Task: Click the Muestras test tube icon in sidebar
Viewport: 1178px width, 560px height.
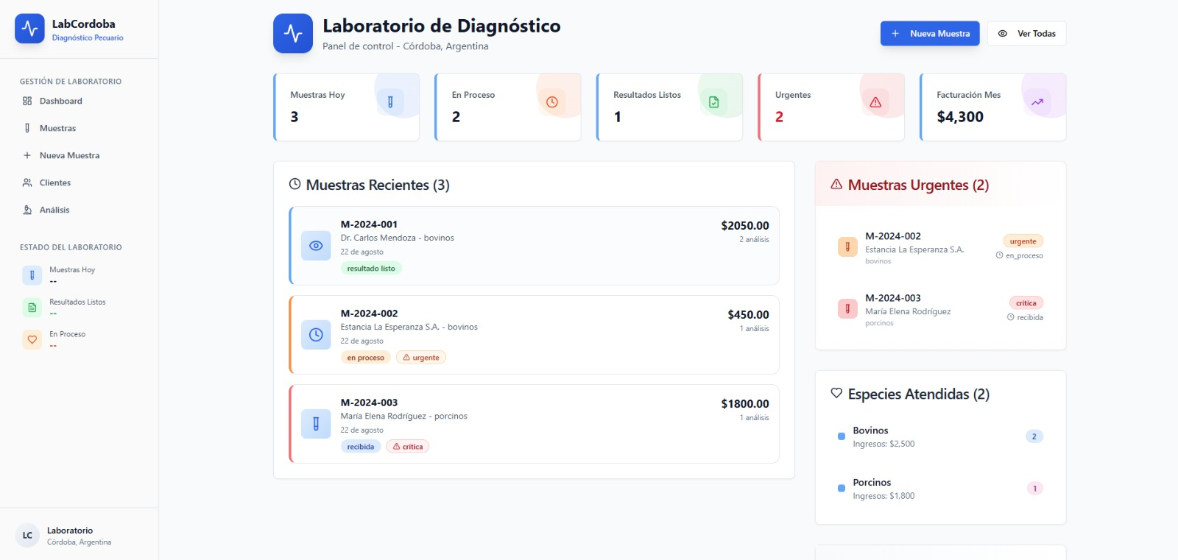Action: point(27,128)
